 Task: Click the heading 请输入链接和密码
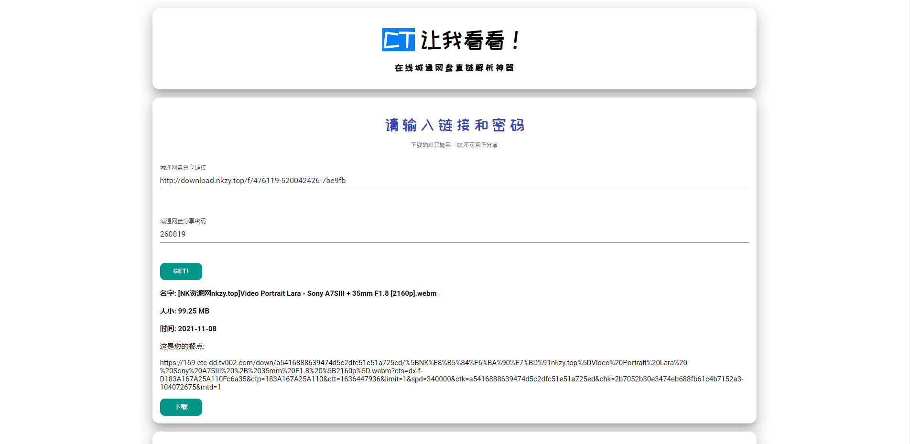pos(455,125)
